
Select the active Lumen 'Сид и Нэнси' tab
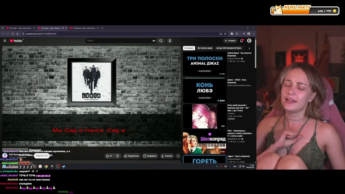tap(52, 28)
